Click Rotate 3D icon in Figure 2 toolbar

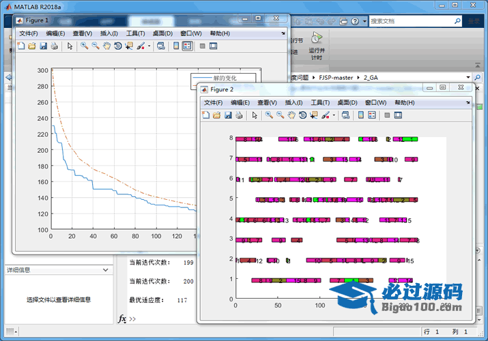click(302, 115)
